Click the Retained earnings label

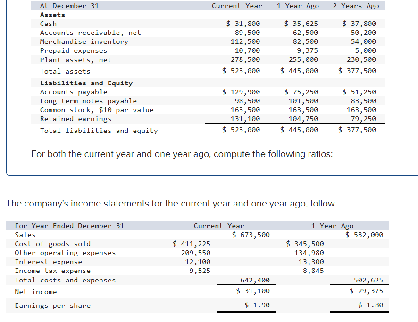click(x=69, y=118)
